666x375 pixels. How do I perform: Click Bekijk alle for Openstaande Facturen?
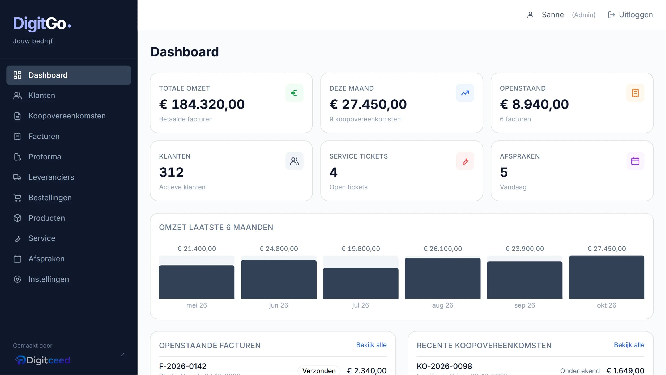[371, 345]
